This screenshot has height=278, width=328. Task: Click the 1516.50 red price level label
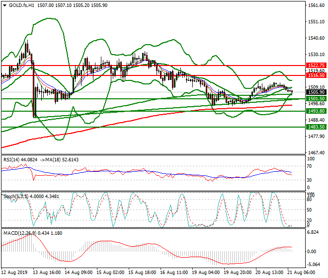tap(316, 75)
